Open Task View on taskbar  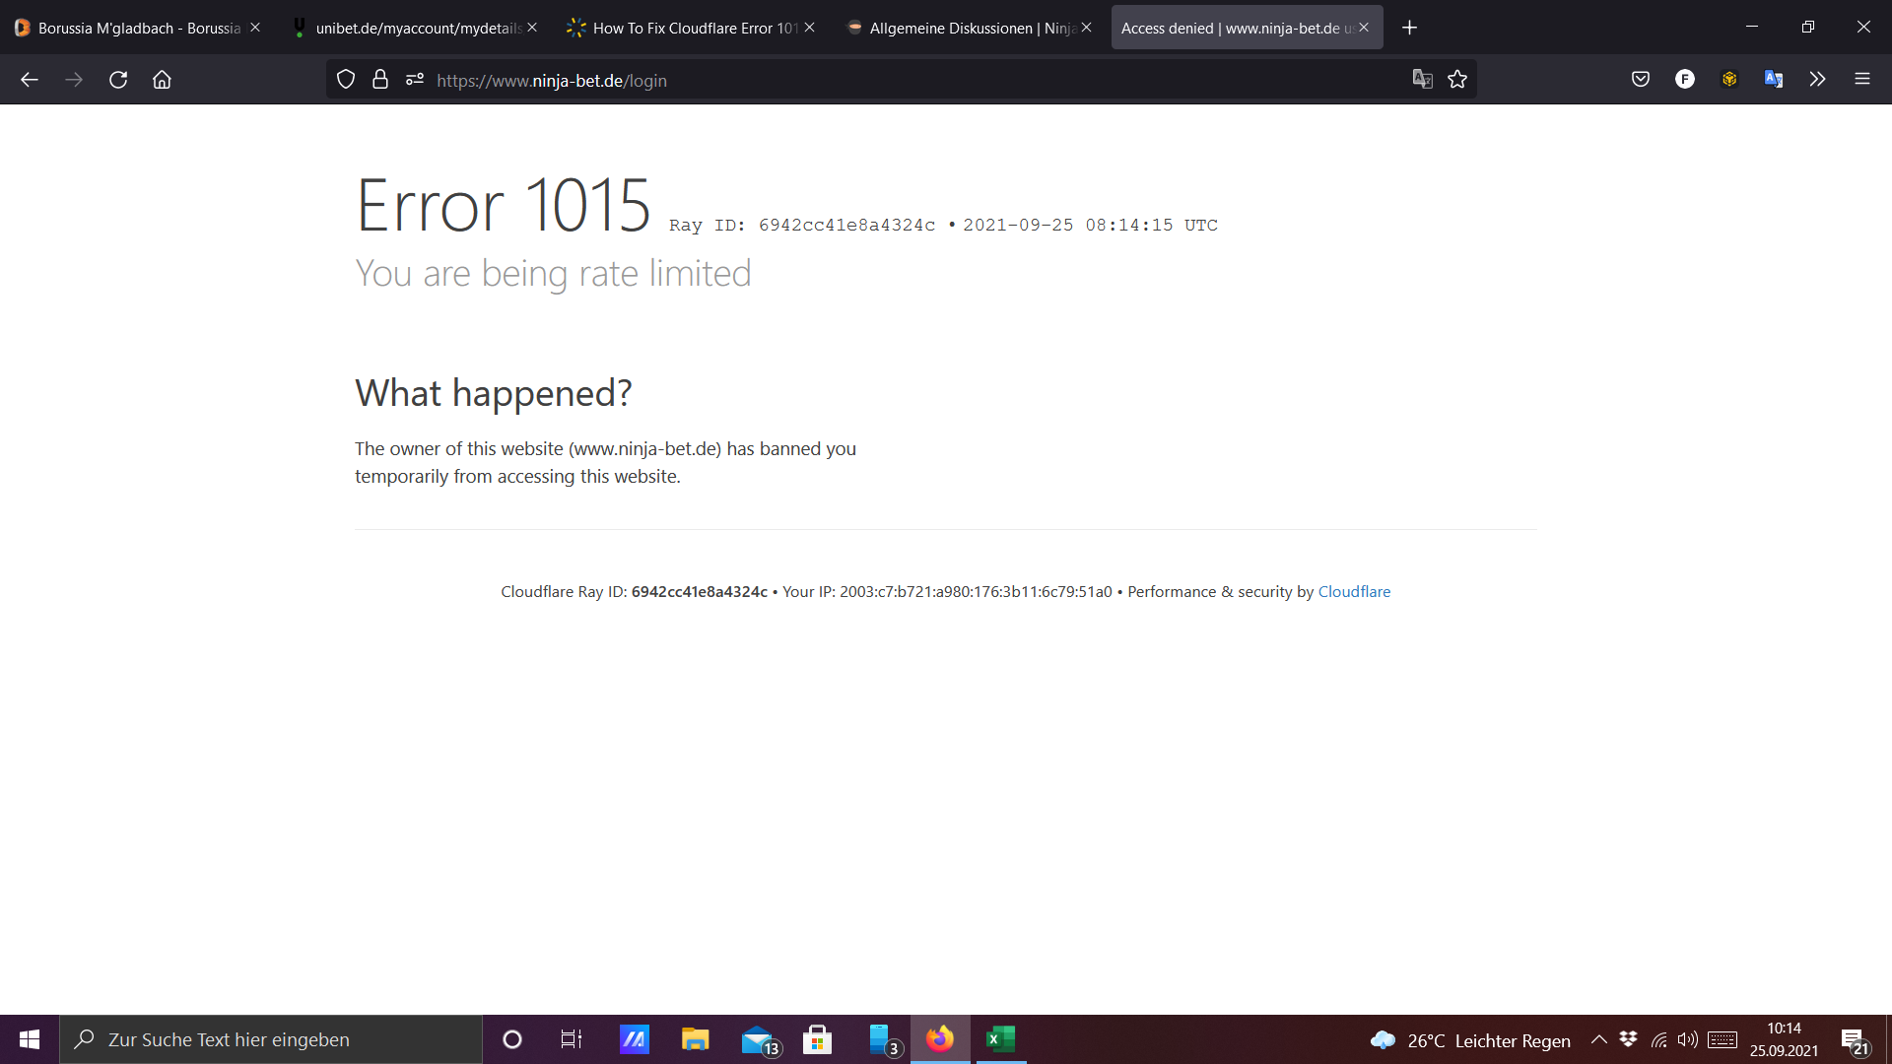572,1039
